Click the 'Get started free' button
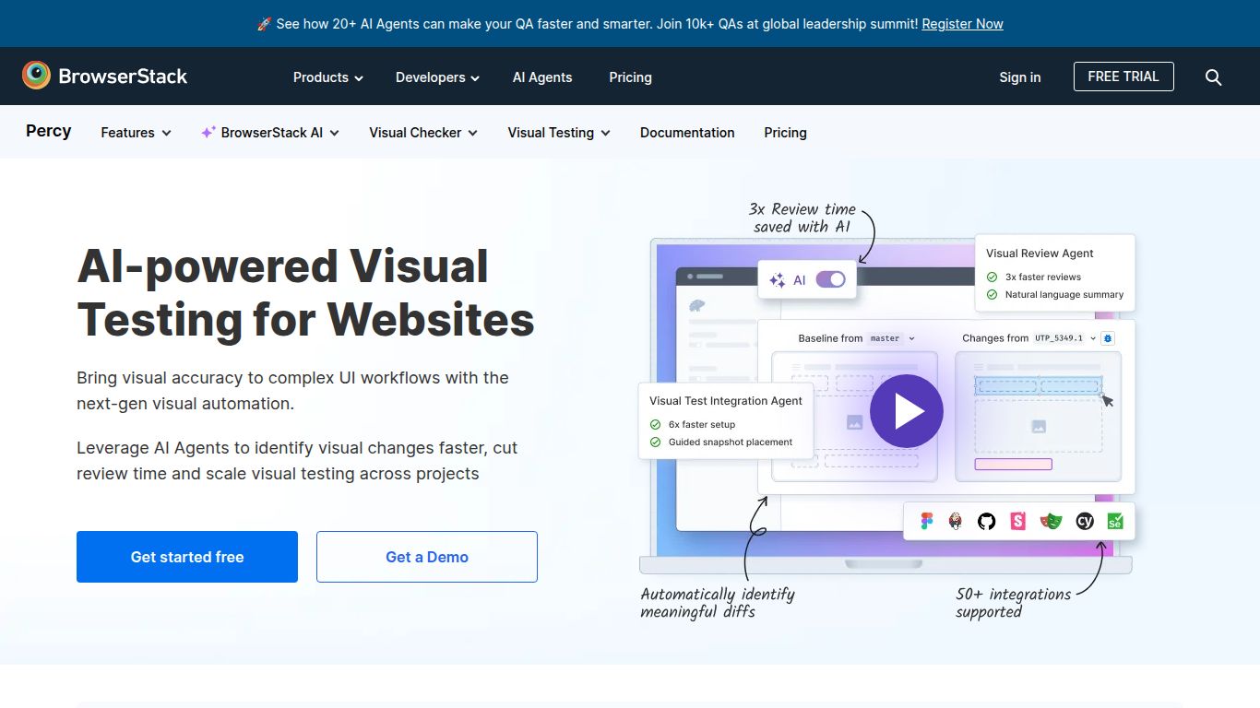The image size is (1260, 708). 186,557
